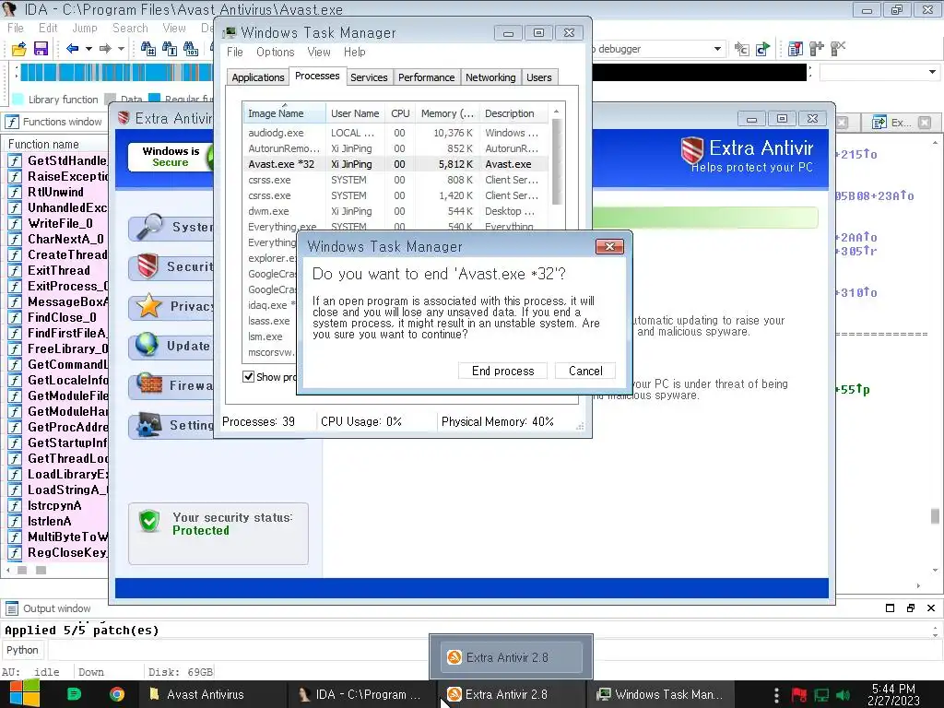The image size is (944, 708).
Task: Click the IDA save database icon
Action: click(41, 49)
